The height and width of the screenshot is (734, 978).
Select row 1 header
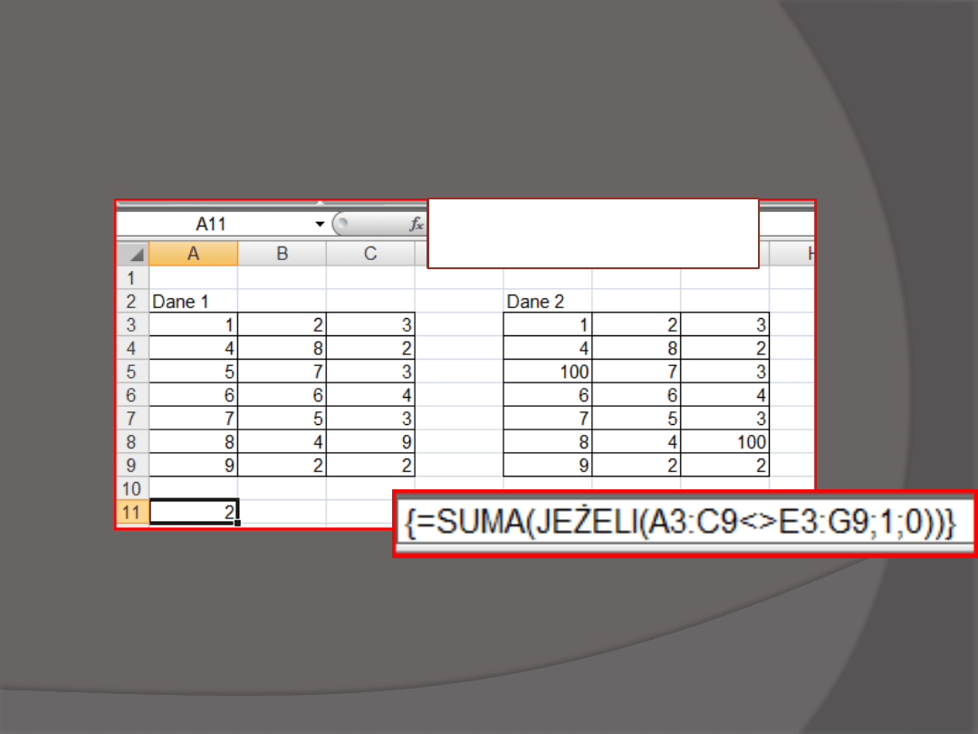(x=131, y=278)
